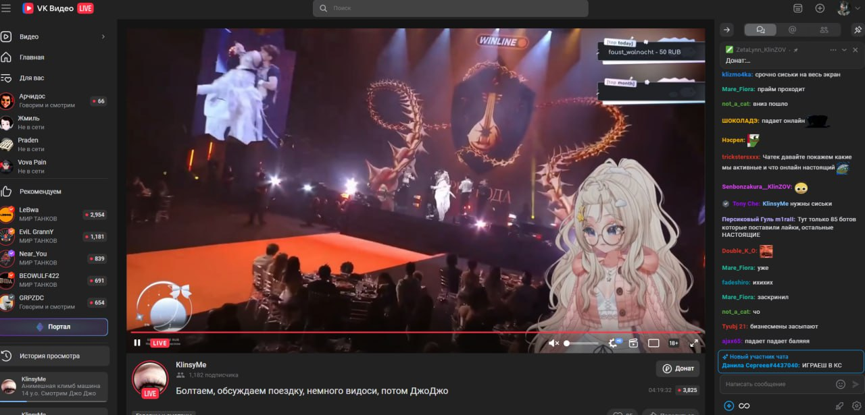The image size is (865, 415).
Task: Close the pinned ZetaLynn message
Action: 856,50
